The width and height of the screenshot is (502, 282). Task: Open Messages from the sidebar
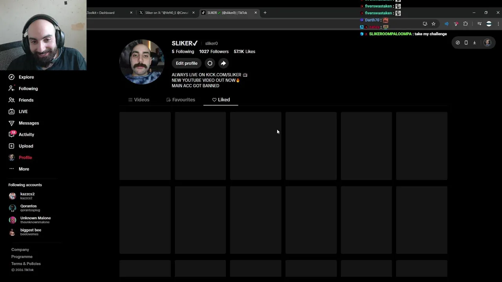coord(24,123)
